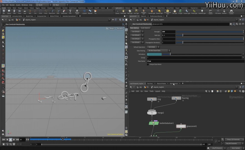Screen dimensions: 245x150
Task: Select the Spray Paint shelf tool
Action: pyautogui.click(x=64, y=12)
